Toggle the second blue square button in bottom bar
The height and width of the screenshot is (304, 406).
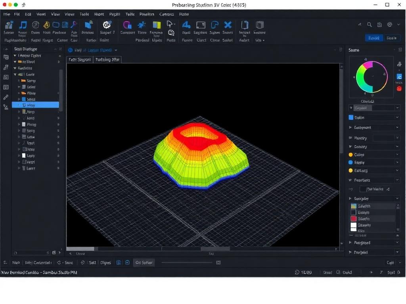[127, 263]
